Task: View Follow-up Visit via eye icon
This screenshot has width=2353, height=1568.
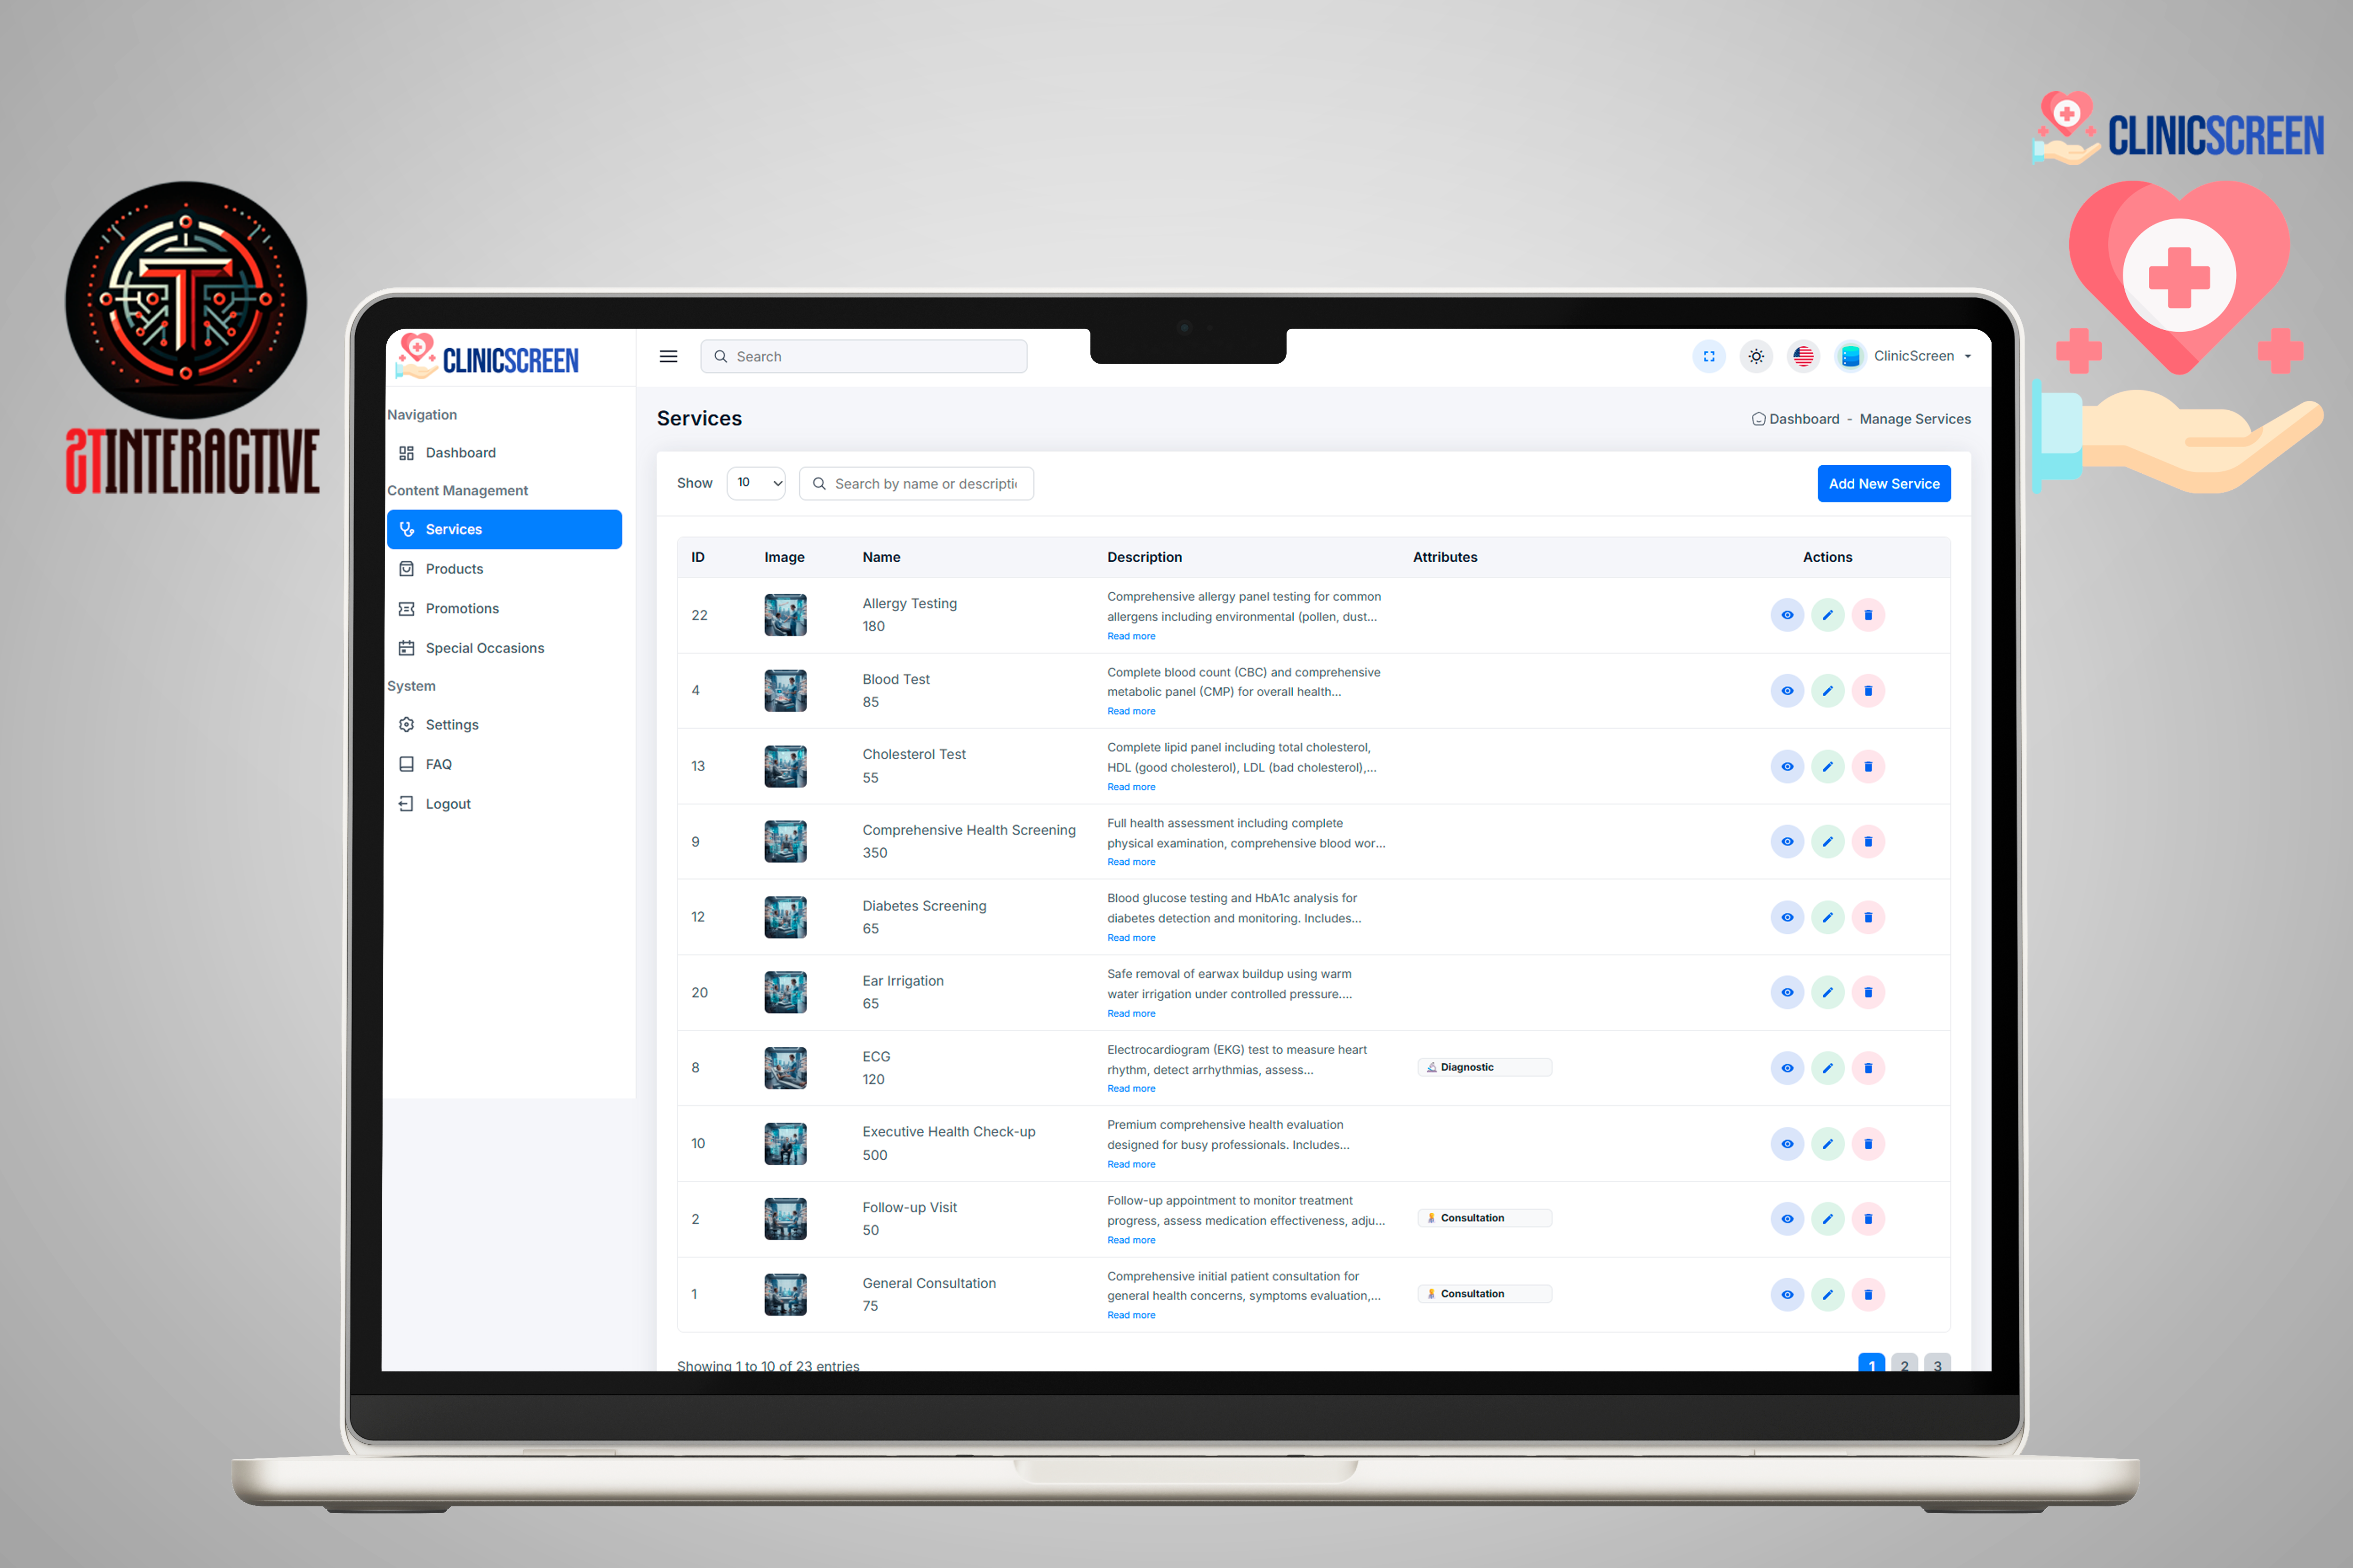Action: (1787, 1219)
